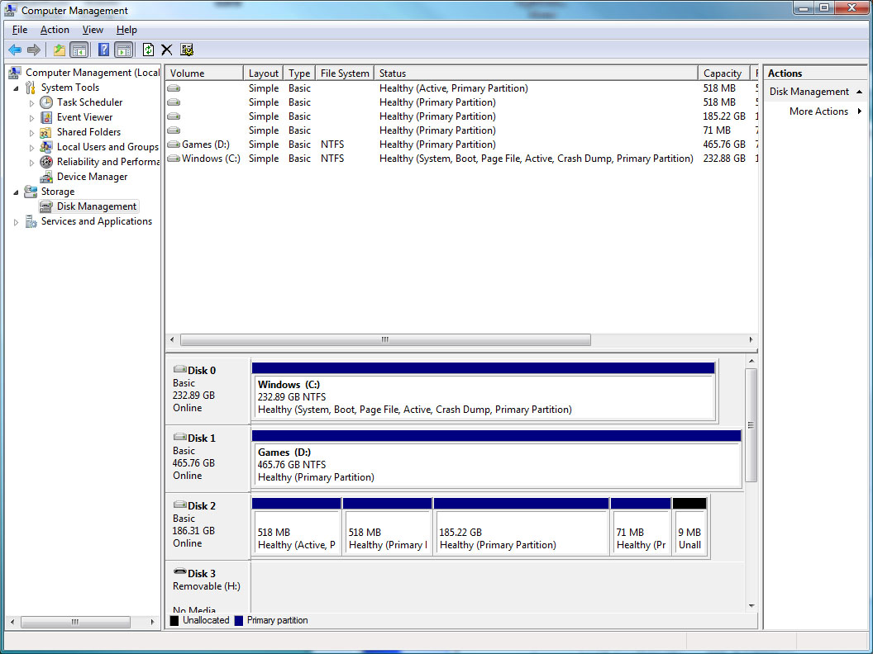Expand the Task Scheduler node arrow
The height and width of the screenshot is (654, 873).
pyautogui.click(x=31, y=103)
